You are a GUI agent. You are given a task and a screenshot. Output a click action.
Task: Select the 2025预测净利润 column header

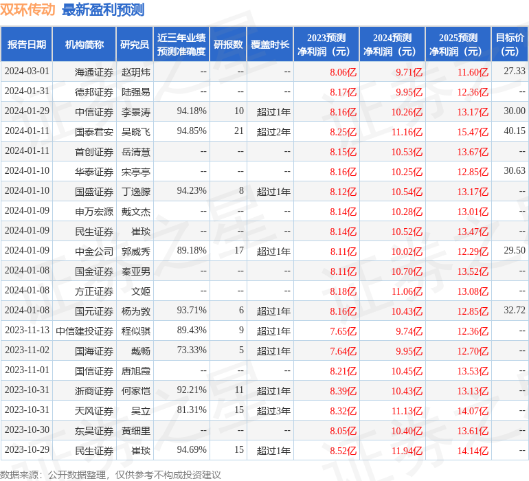click(x=458, y=44)
